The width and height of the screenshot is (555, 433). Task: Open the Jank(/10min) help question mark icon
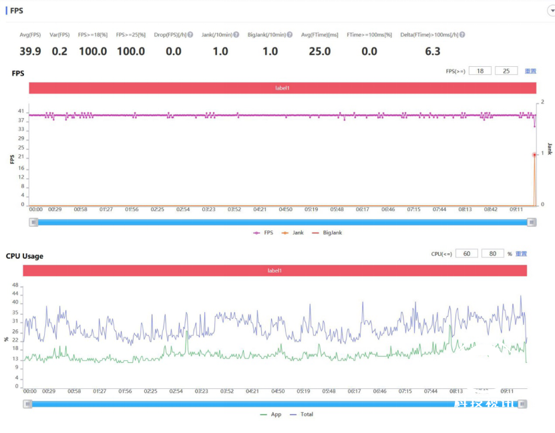[236, 35]
